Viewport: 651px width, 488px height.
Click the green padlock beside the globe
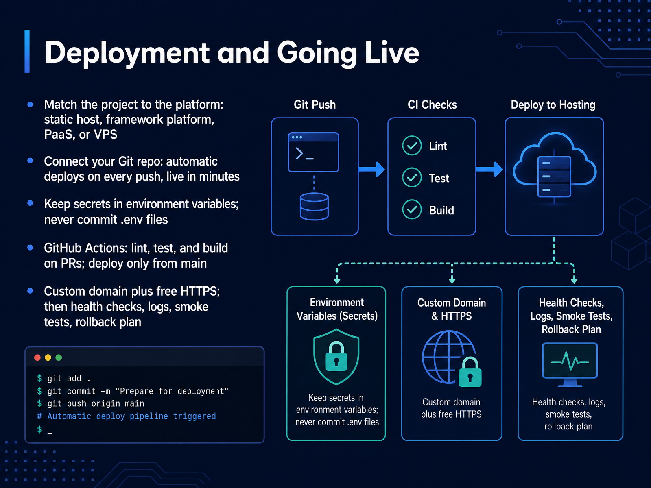coord(470,372)
